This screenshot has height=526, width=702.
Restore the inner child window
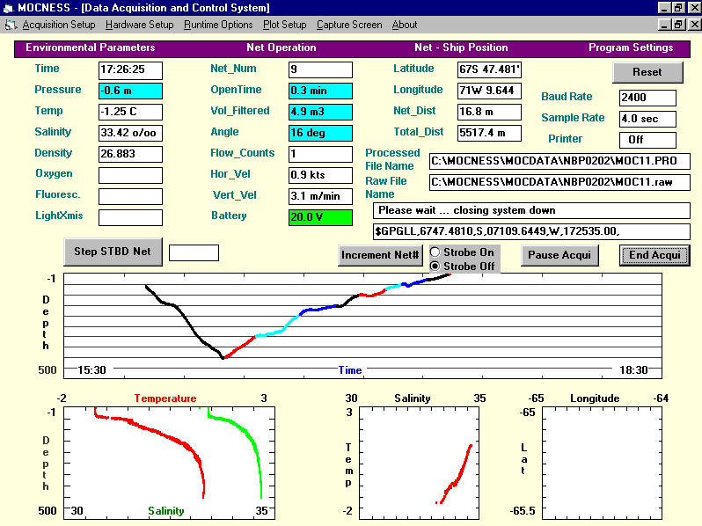click(678, 25)
